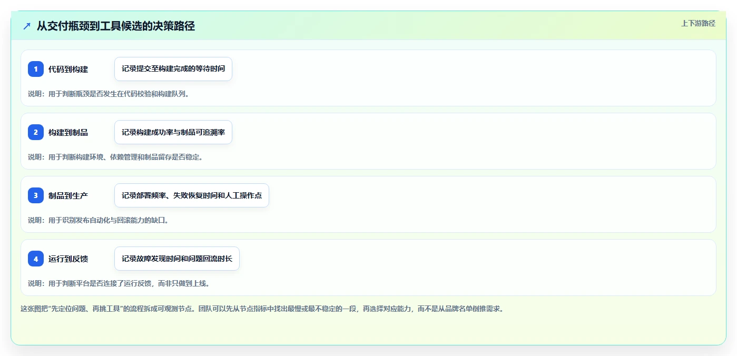Click the step 3 number badge

pos(36,195)
